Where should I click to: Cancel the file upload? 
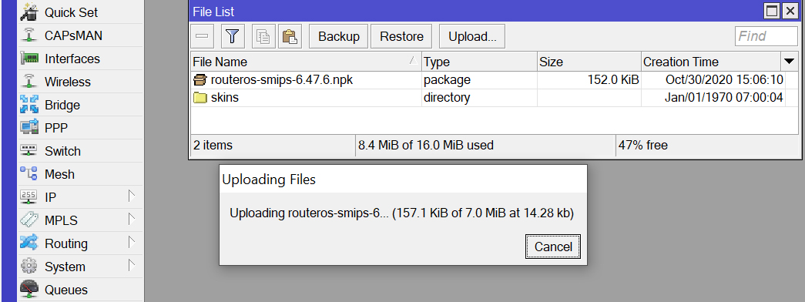pyautogui.click(x=553, y=247)
